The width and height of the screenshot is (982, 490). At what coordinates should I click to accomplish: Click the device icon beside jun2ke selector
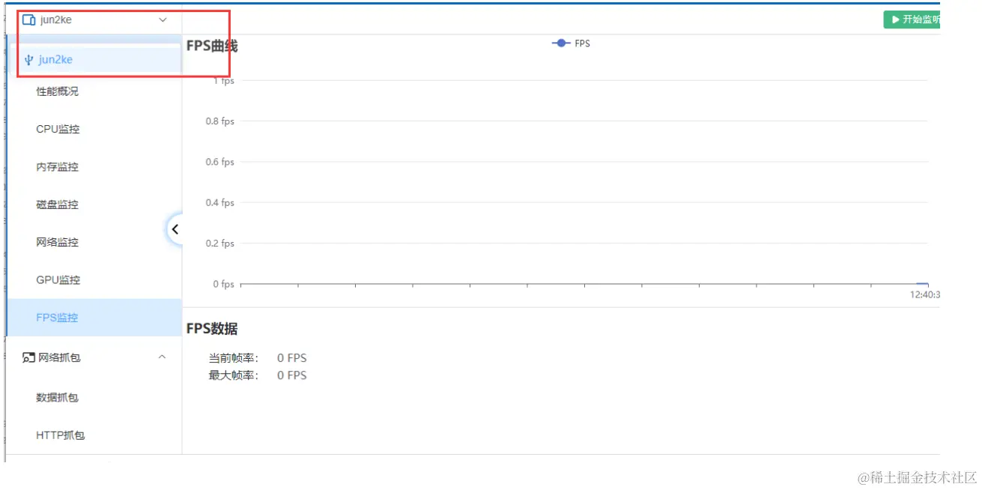click(29, 20)
